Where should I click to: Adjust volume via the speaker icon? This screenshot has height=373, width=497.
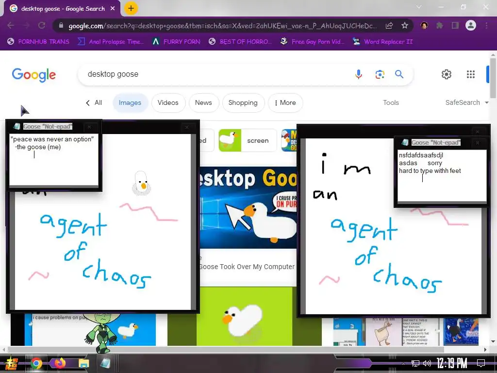[x=427, y=363]
